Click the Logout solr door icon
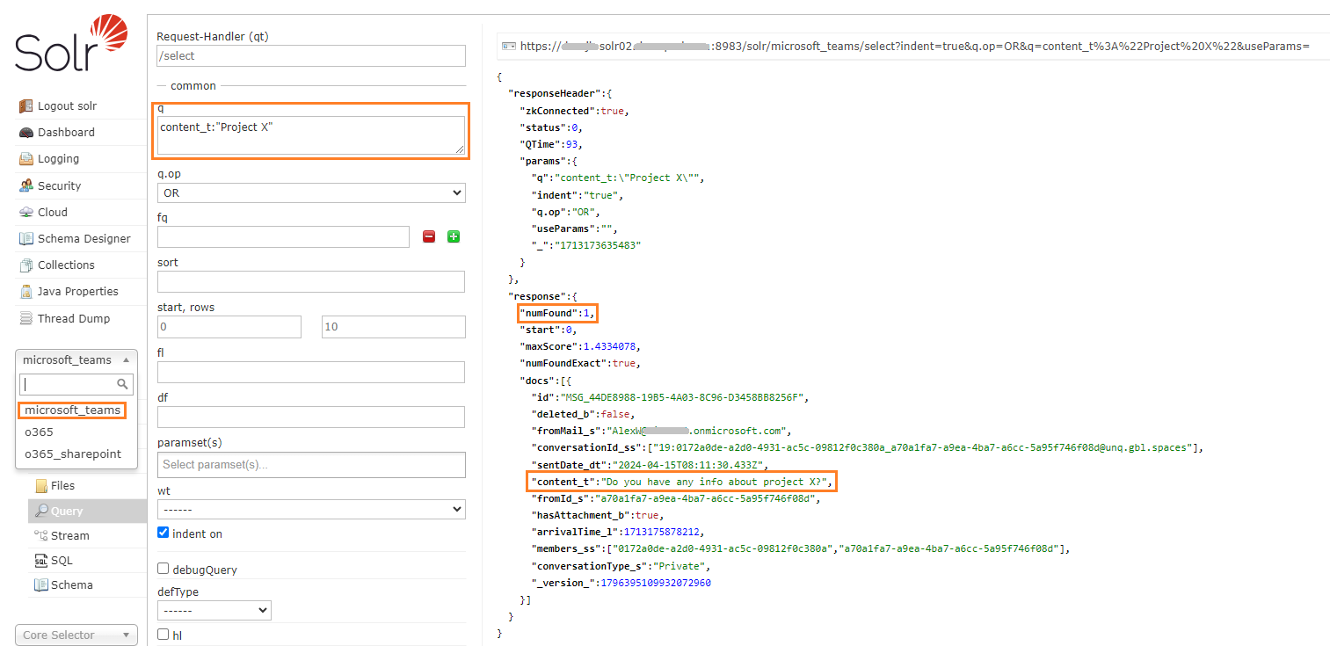Screen dimensions: 1330x646 point(25,106)
